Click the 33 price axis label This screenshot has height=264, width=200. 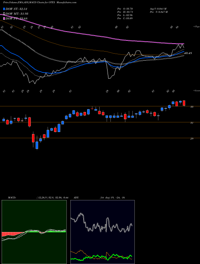pos(192,107)
